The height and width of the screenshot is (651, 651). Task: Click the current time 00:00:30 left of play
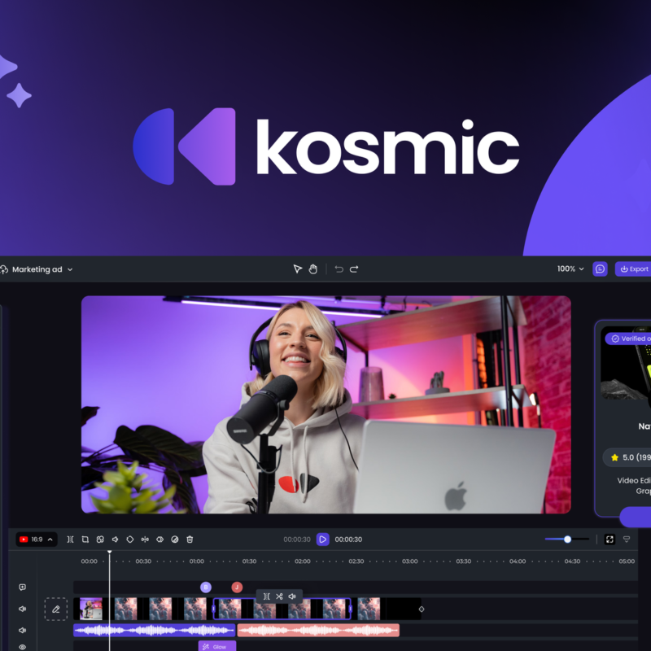(297, 540)
